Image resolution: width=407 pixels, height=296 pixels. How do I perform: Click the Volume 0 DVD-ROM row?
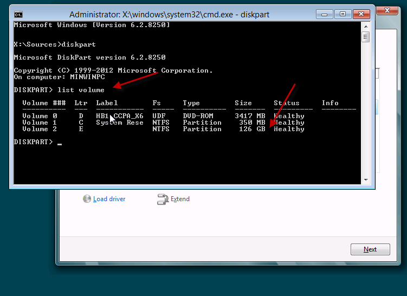(x=163, y=116)
